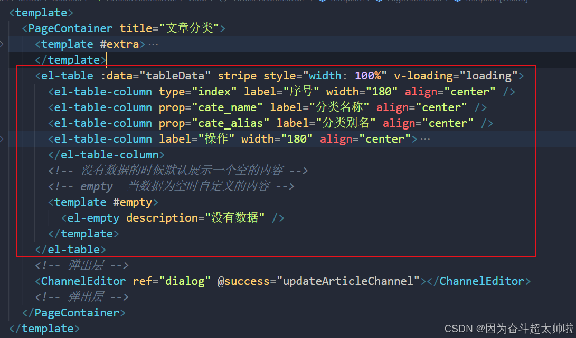Expand the folded 操作 column gutter arrow
This screenshot has height=338, width=576.
tap(2, 139)
